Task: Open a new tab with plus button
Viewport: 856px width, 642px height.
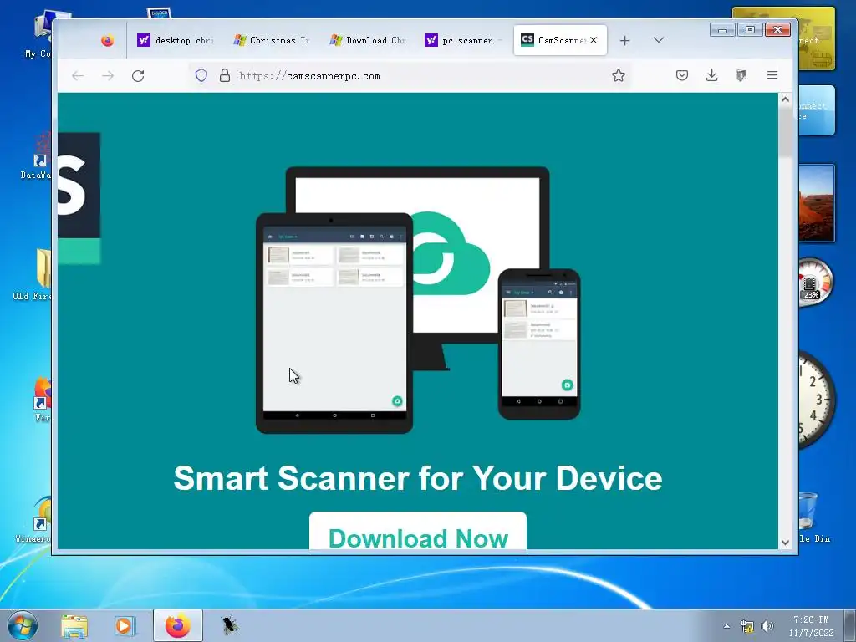Action: [625, 40]
